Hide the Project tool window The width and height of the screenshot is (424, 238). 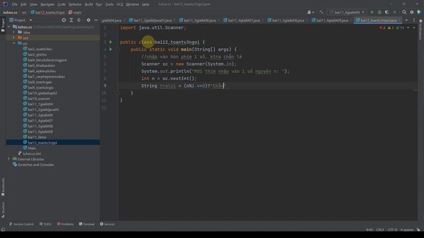pos(96,20)
